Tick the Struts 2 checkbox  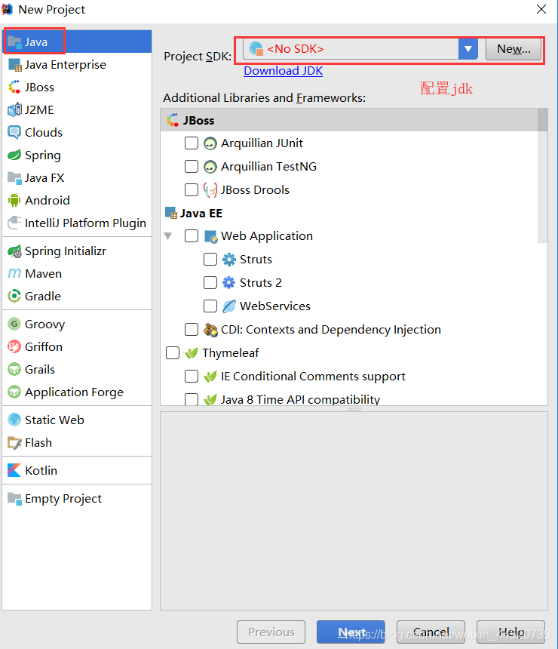(210, 283)
